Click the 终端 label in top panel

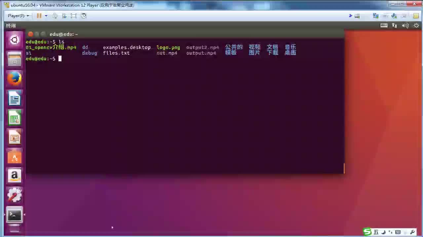coord(11,25)
